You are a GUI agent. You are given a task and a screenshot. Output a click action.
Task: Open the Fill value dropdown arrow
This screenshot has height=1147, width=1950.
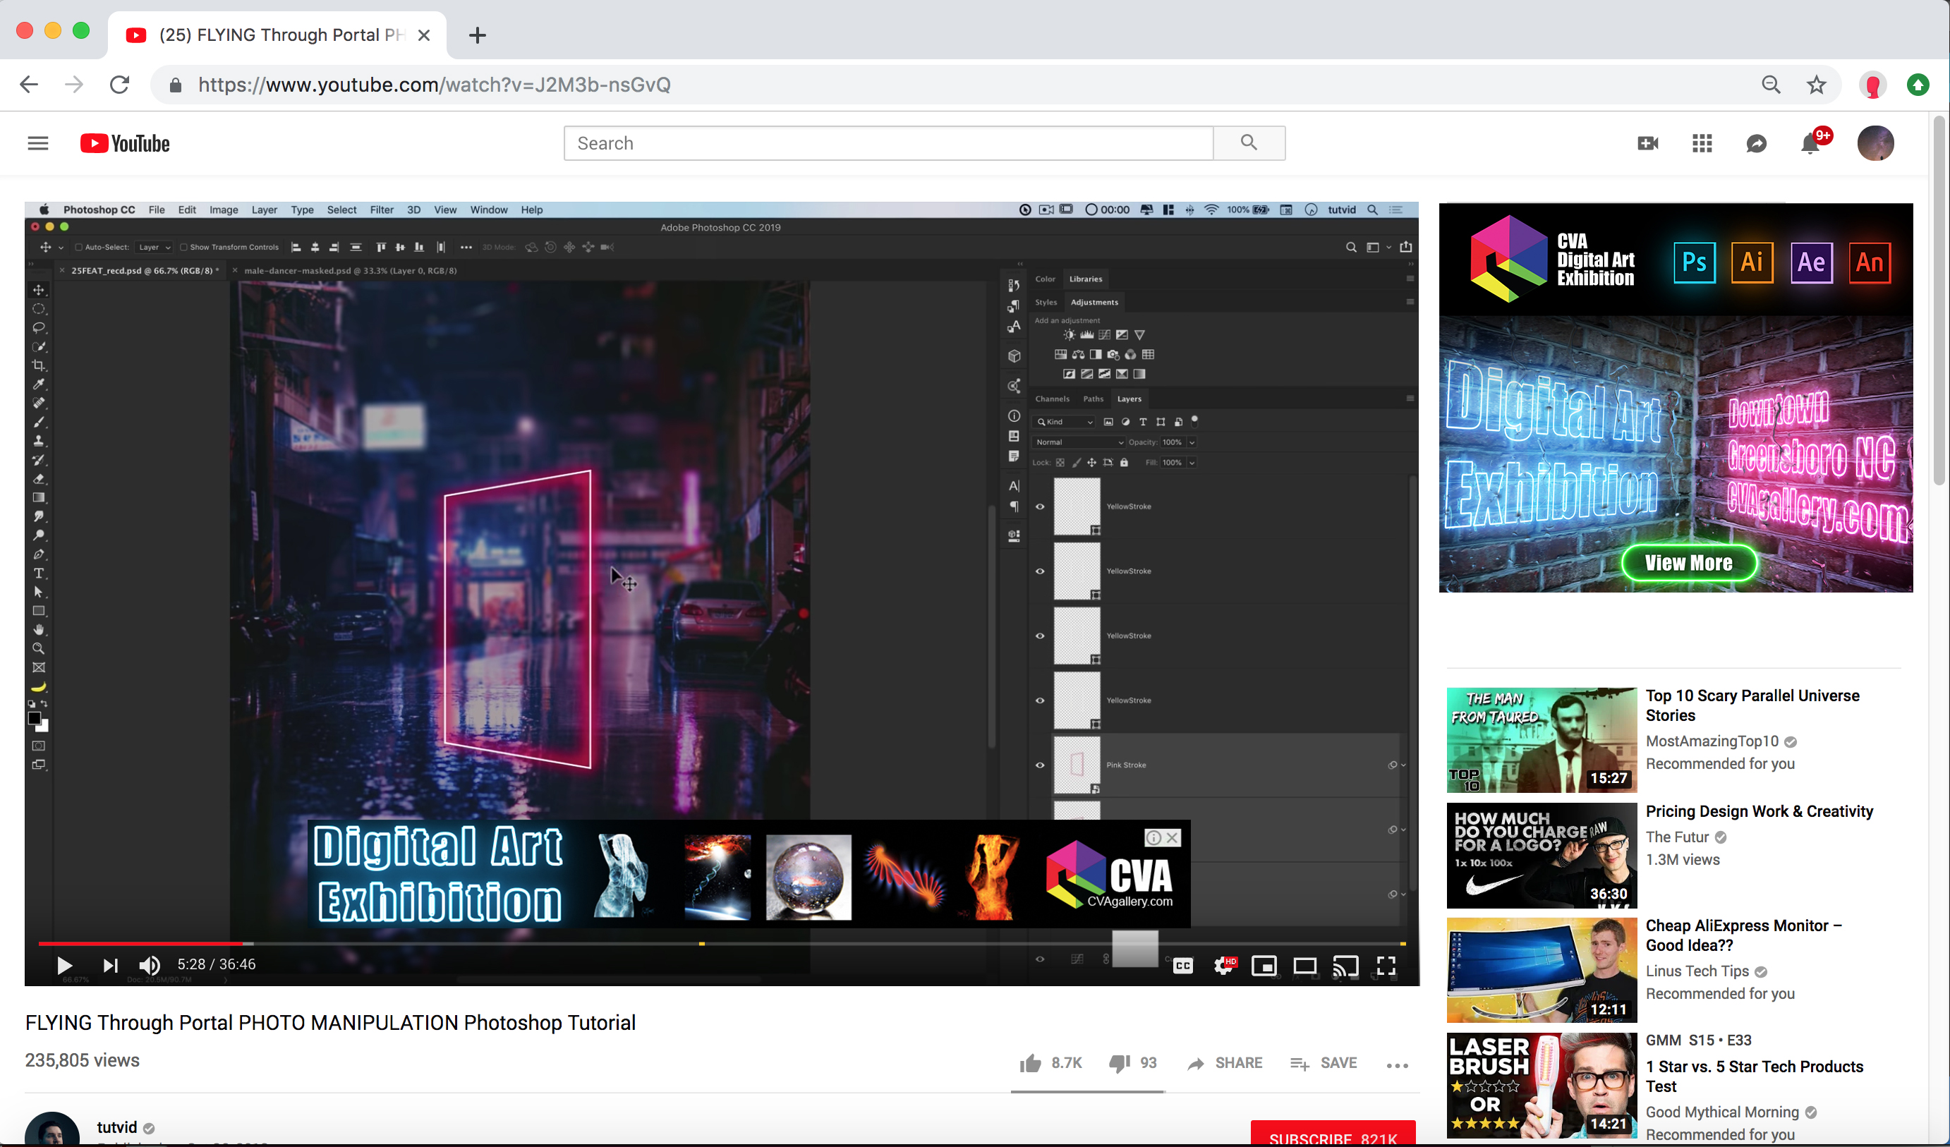coord(1192,463)
